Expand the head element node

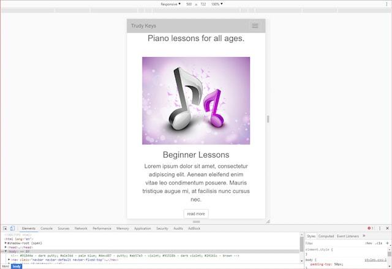click(x=6, y=247)
